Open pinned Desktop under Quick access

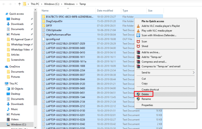coord(16,19)
